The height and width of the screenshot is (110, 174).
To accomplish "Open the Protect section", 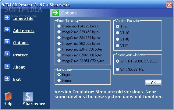I will click(20, 55).
